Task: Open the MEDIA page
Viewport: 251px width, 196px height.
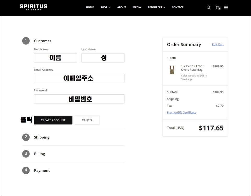Action: pyautogui.click(x=137, y=7)
